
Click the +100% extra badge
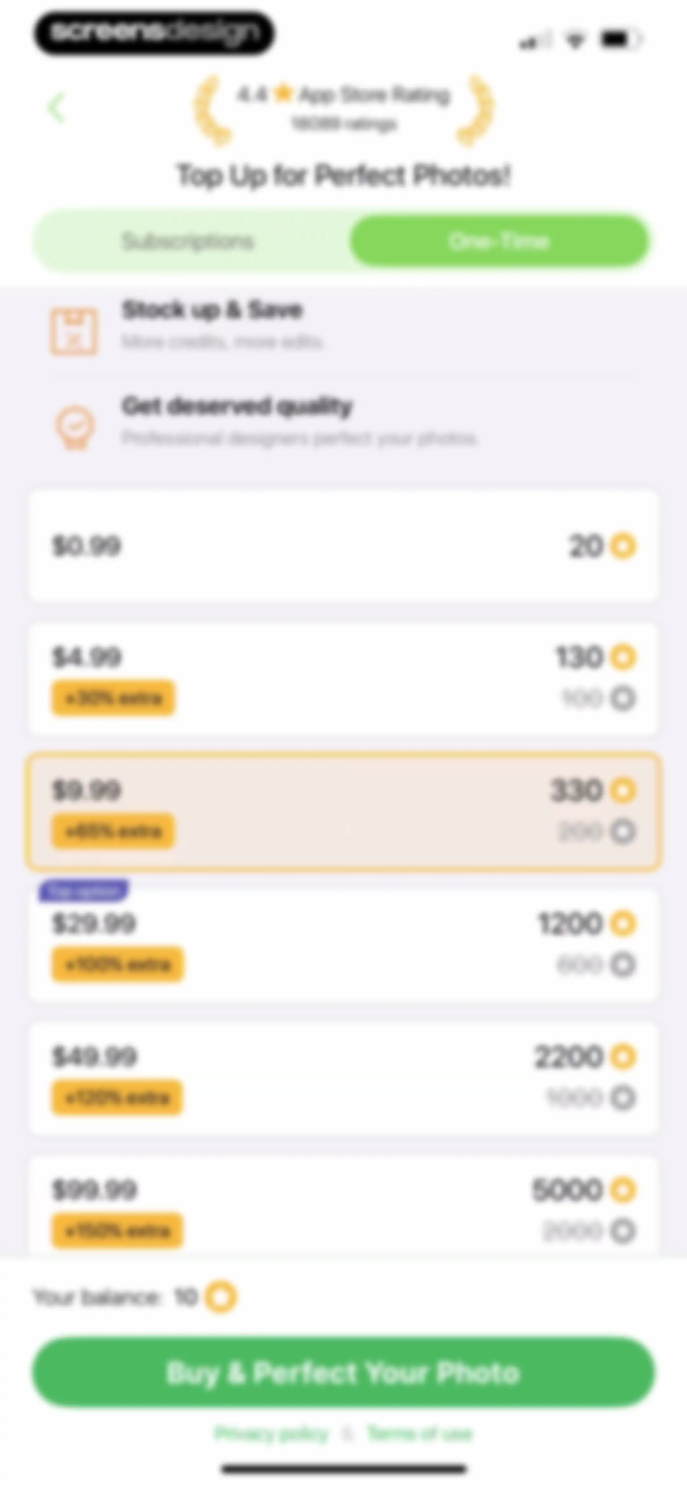coord(118,964)
